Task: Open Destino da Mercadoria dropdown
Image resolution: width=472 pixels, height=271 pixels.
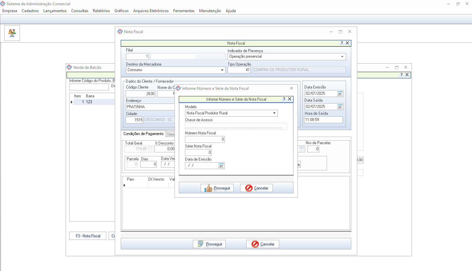Action: [x=222, y=70]
